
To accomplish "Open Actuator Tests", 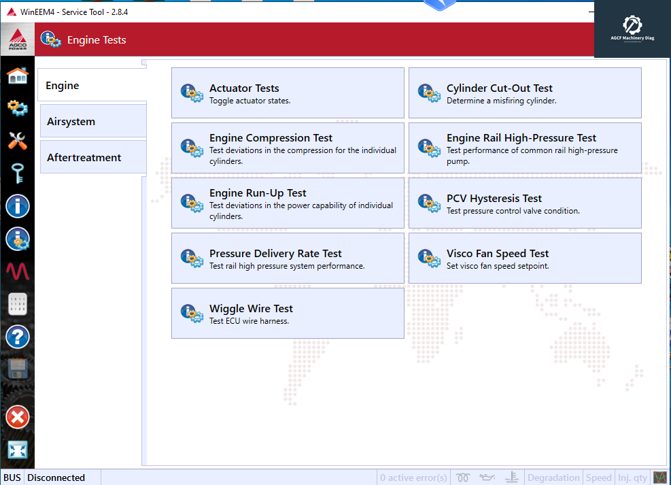I will tap(288, 93).
